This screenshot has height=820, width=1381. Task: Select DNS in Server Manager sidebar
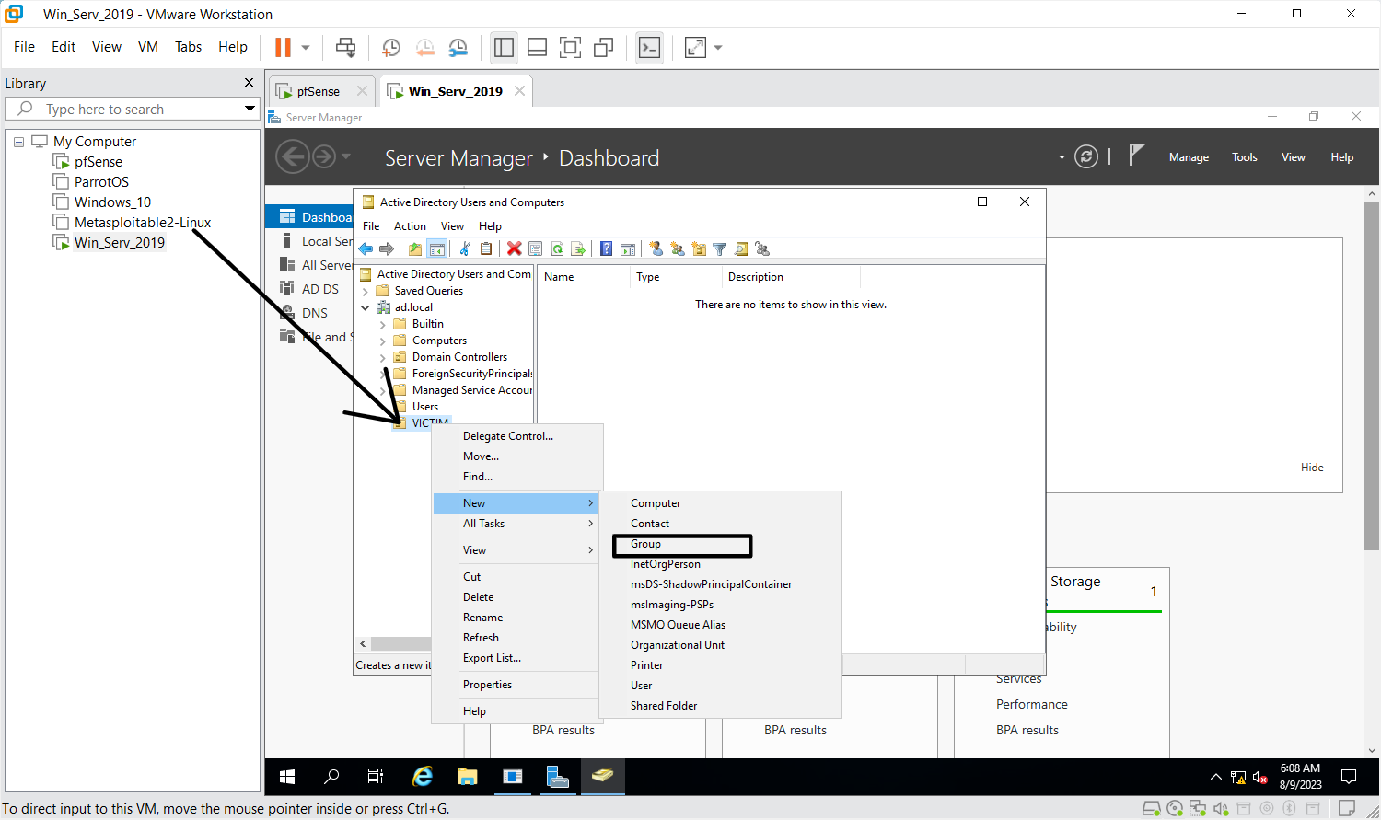(313, 313)
